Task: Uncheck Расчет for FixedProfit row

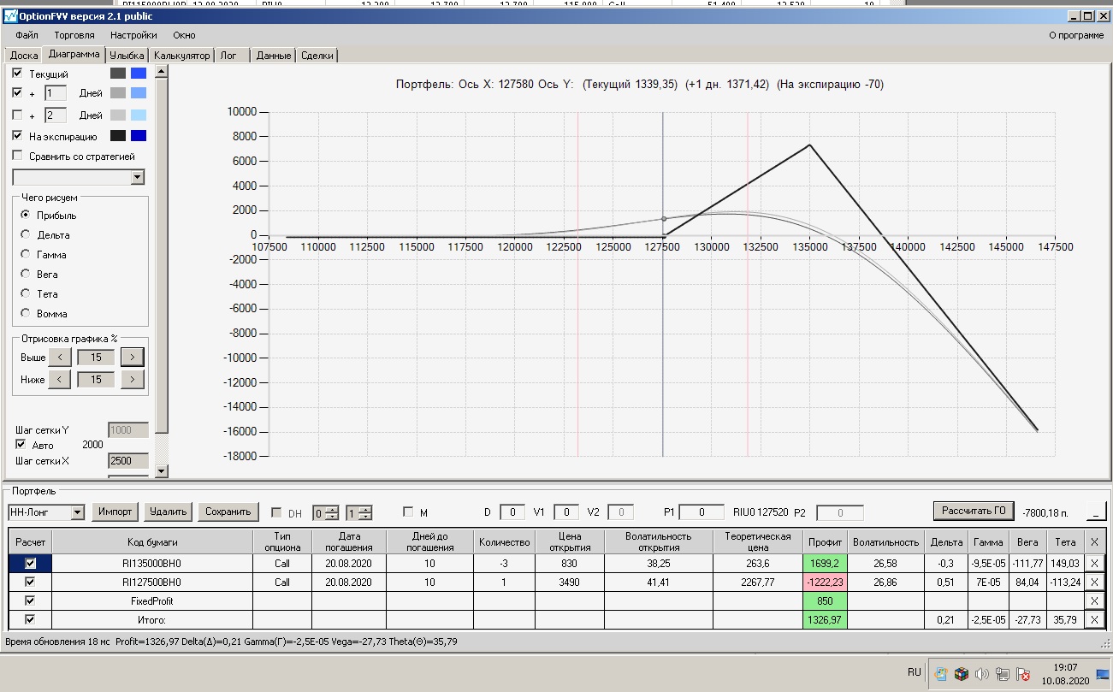Action: 31,600
